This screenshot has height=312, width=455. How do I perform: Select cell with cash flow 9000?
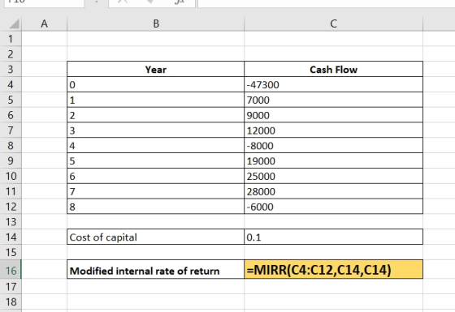tap(333, 115)
